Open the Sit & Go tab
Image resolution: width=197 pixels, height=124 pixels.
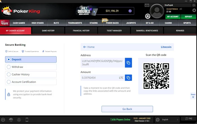(x=150, y=23)
